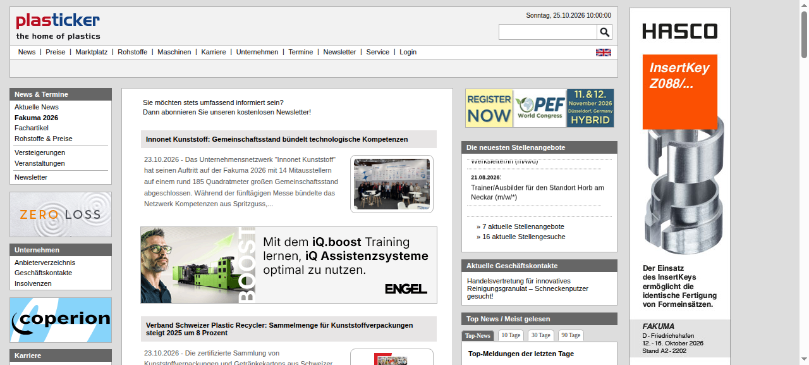Open the Rohstoffe menu

(133, 52)
